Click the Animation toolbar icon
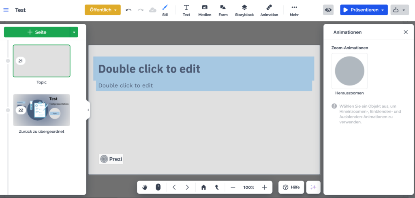Image resolution: width=415 pixels, height=198 pixels. pos(269,10)
